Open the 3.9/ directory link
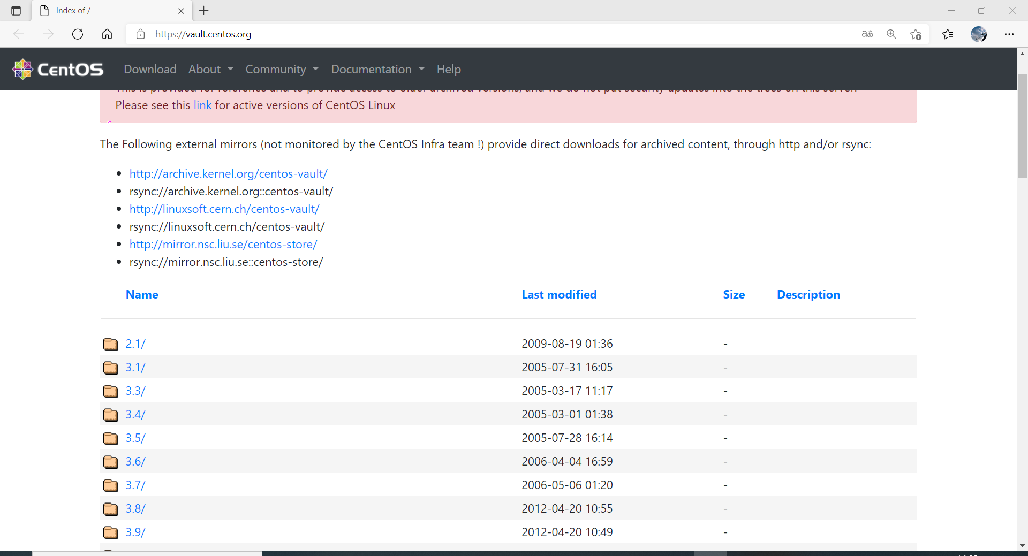Screen dimensions: 1028x556 (135, 532)
